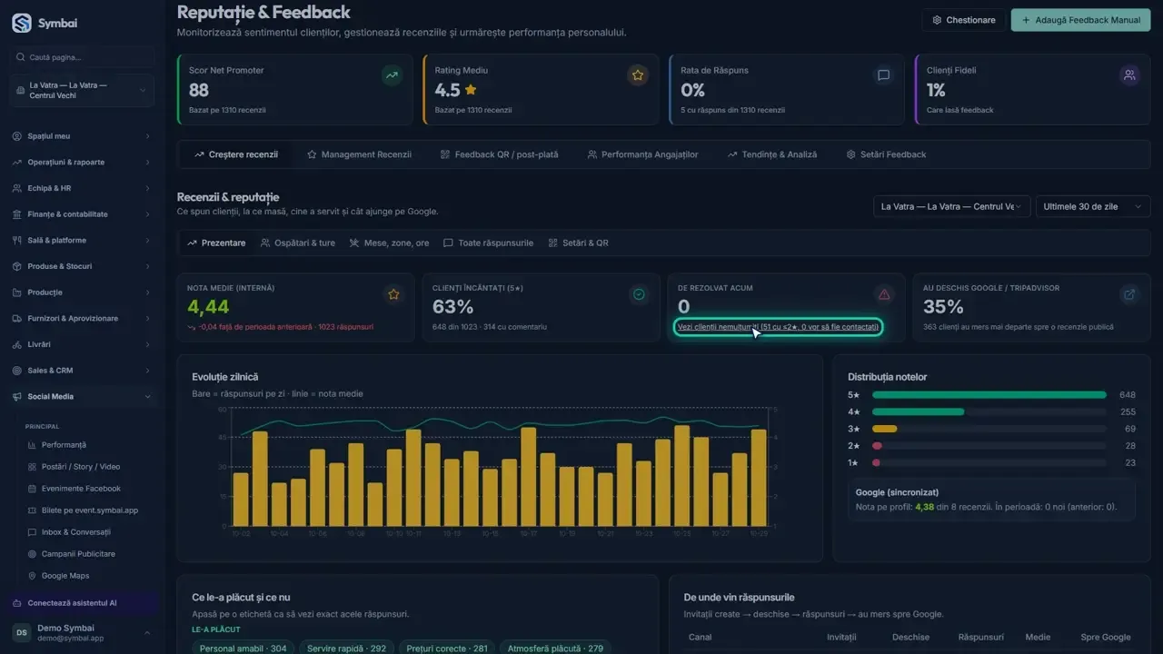Open the Ultimele 30 de zile period dropdown
This screenshot has width=1163, height=654.
coord(1093,207)
